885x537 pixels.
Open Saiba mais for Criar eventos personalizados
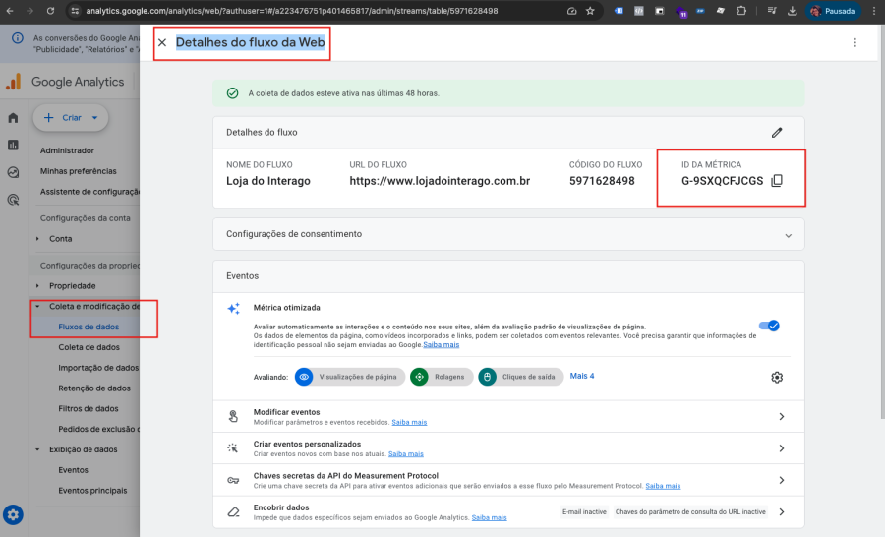pyautogui.click(x=406, y=454)
